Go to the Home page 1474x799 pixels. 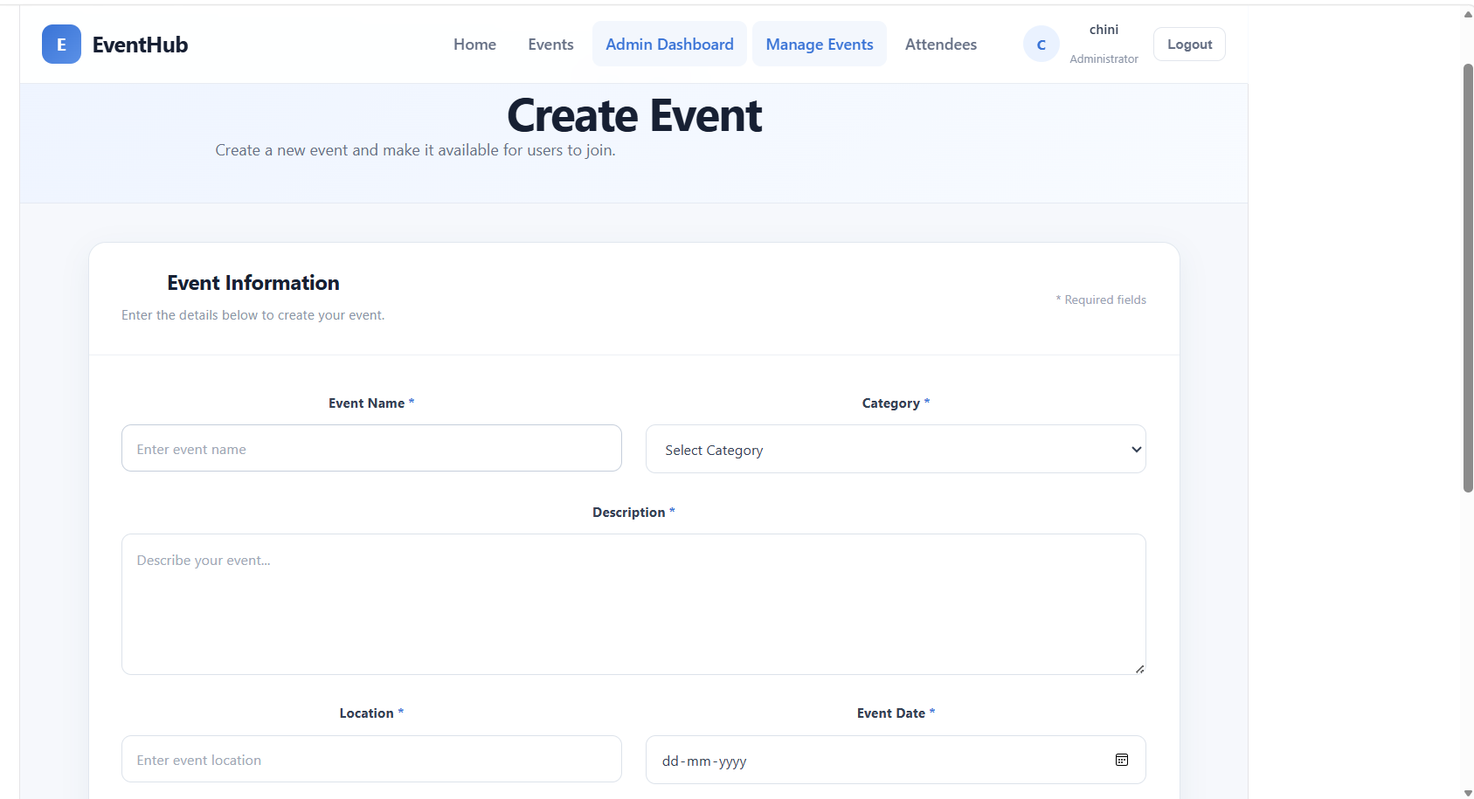pos(474,45)
